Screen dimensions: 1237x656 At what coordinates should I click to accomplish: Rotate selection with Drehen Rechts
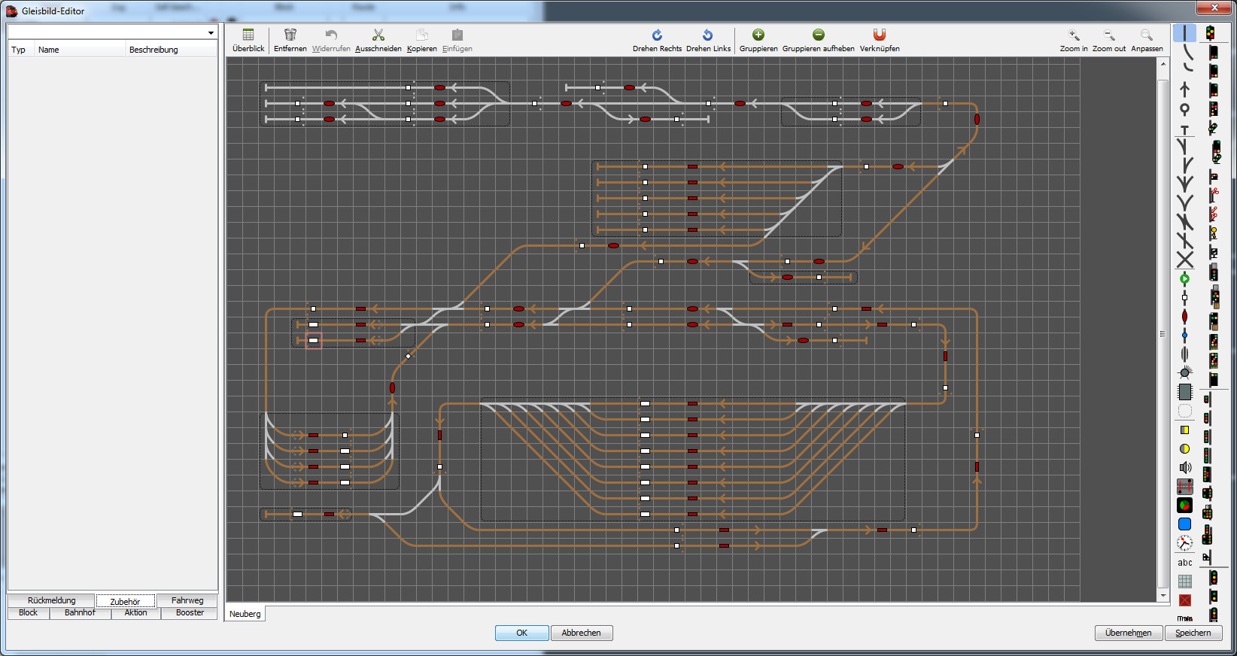pos(657,35)
